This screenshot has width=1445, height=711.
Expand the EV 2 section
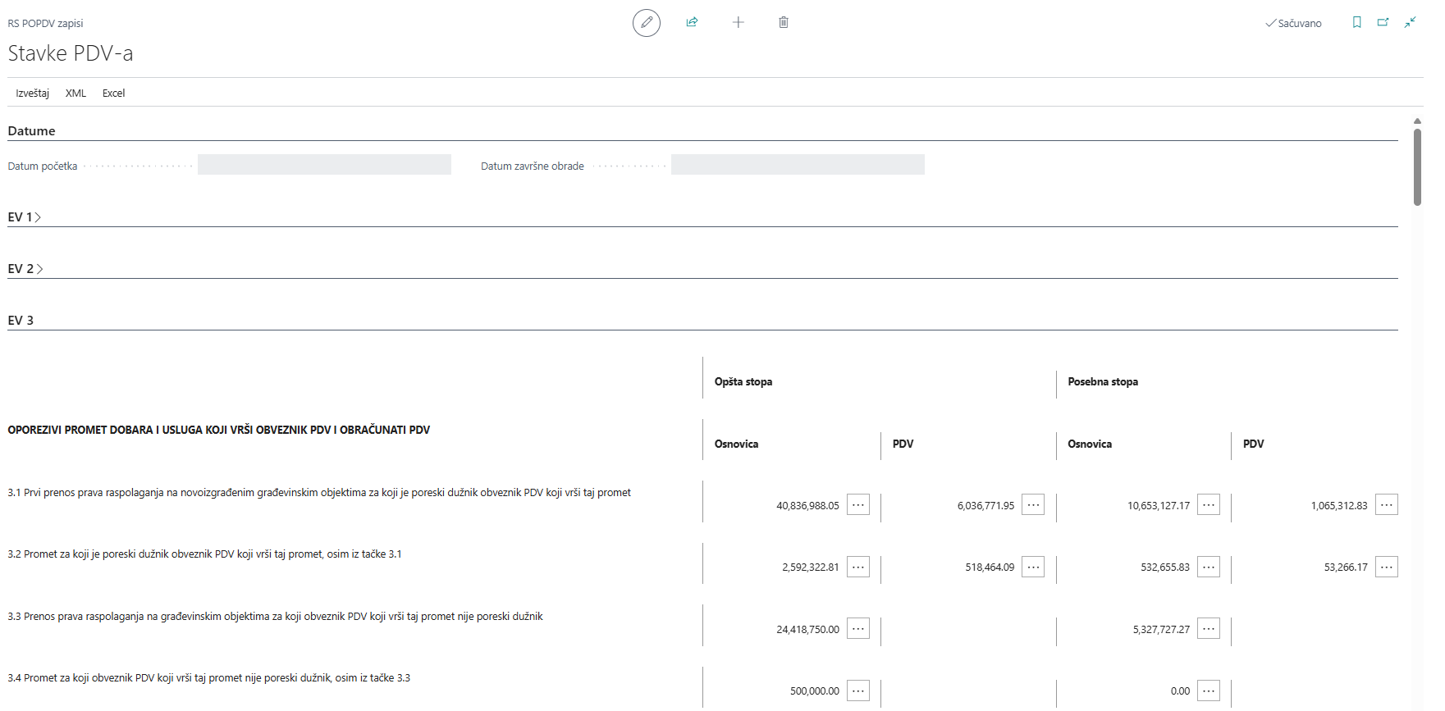[x=25, y=269]
